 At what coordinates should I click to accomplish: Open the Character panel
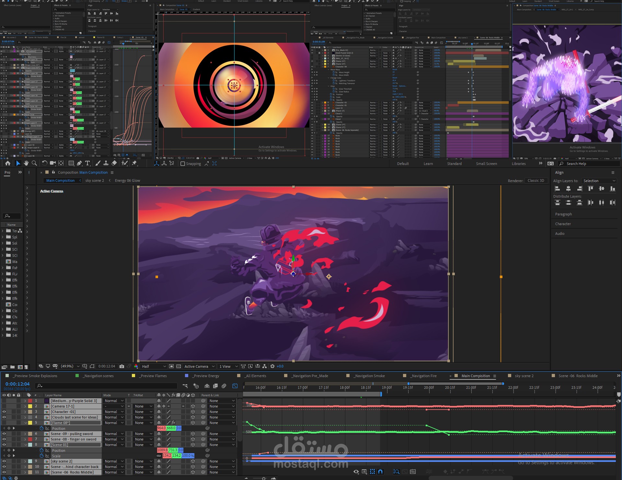pyautogui.click(x=563, y=224)
